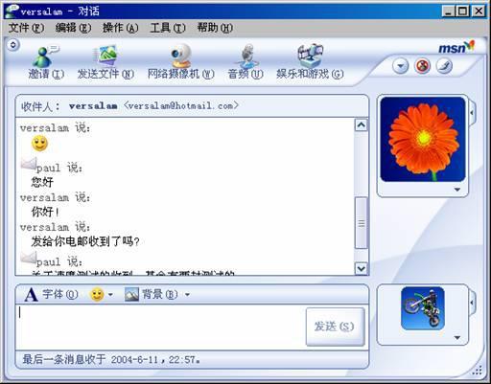Open dropdown arrow under motorcycle picture
The image size is (491, 384).
(457, 337)
